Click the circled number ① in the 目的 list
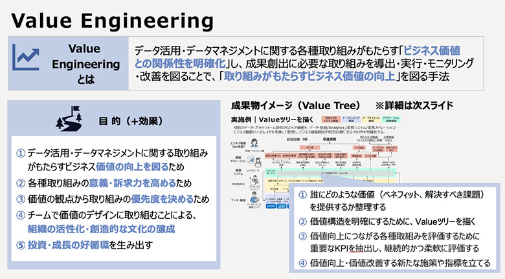505x279 pixels. [21, 154]
